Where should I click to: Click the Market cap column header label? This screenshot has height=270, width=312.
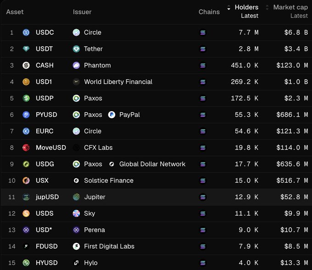pos(290,7)
